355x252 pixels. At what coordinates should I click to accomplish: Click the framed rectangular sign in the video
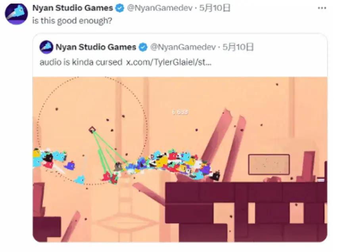pos(269,164)
